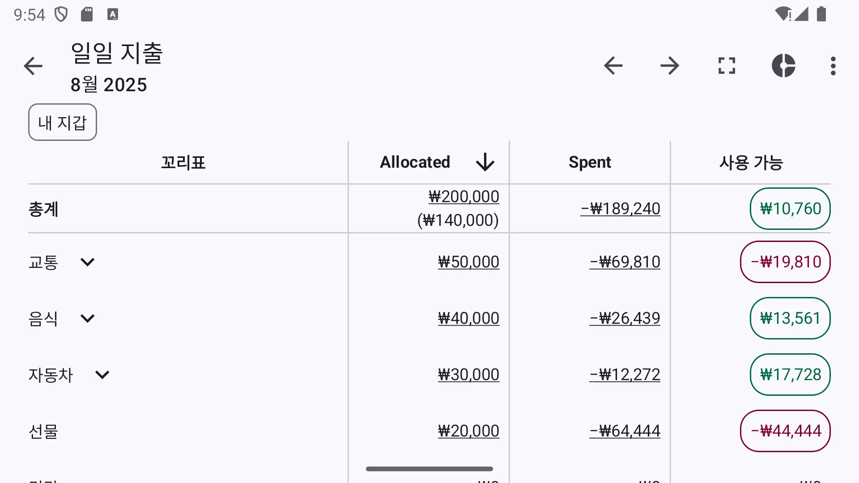Select the 내 지갑 account chip
The image size is (859, 483).
63,122
